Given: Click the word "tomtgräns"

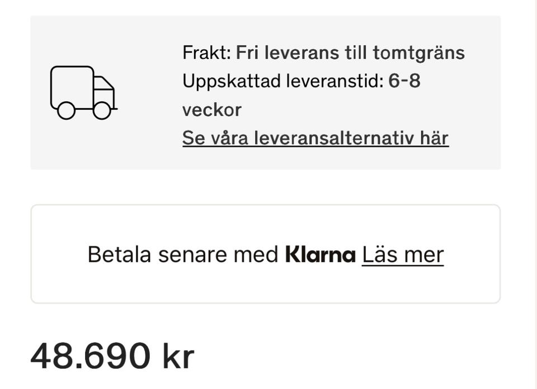Looking at the screenshot, I should tap(418, 53).
